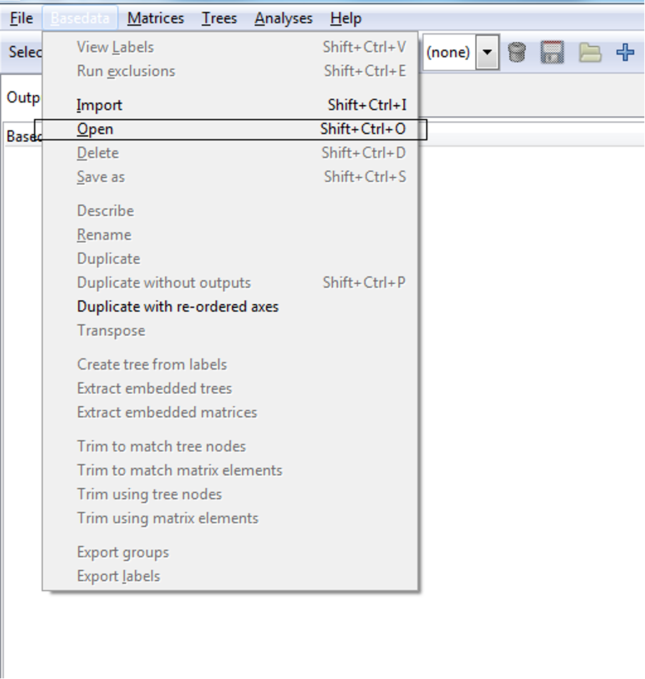This screenshot has width=645, height=679.
Task: Click Save as in Basedata menu
Action: click(x=101, y=177)
